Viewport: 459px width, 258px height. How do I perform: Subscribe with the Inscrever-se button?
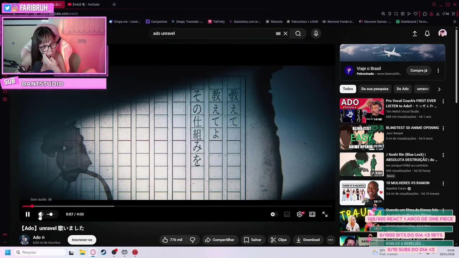(82, 240)
